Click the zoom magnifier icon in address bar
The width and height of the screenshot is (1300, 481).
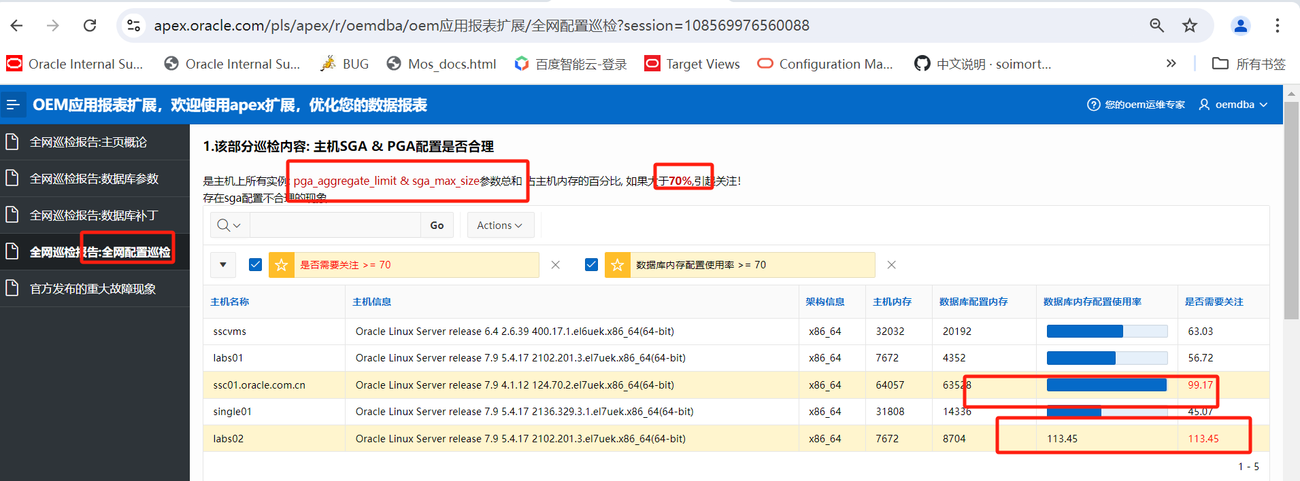[1156, 26]
